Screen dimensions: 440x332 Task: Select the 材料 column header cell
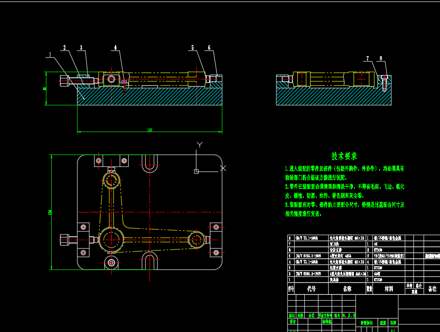click(389, 289)
